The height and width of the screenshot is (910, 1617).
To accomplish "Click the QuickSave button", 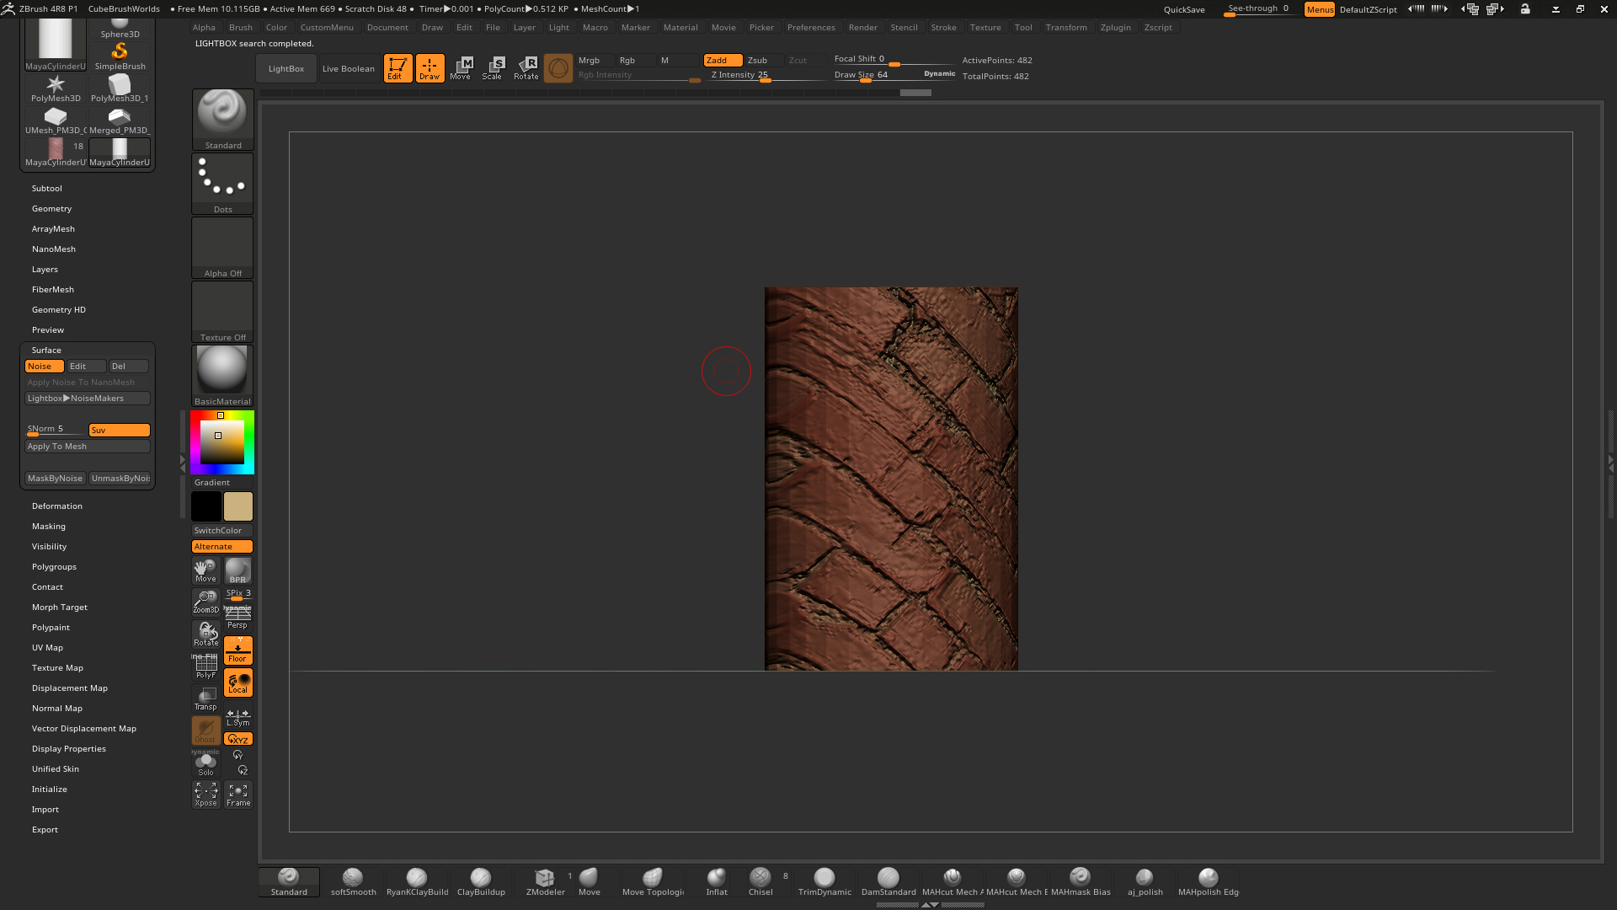I will pos(1184,9).
